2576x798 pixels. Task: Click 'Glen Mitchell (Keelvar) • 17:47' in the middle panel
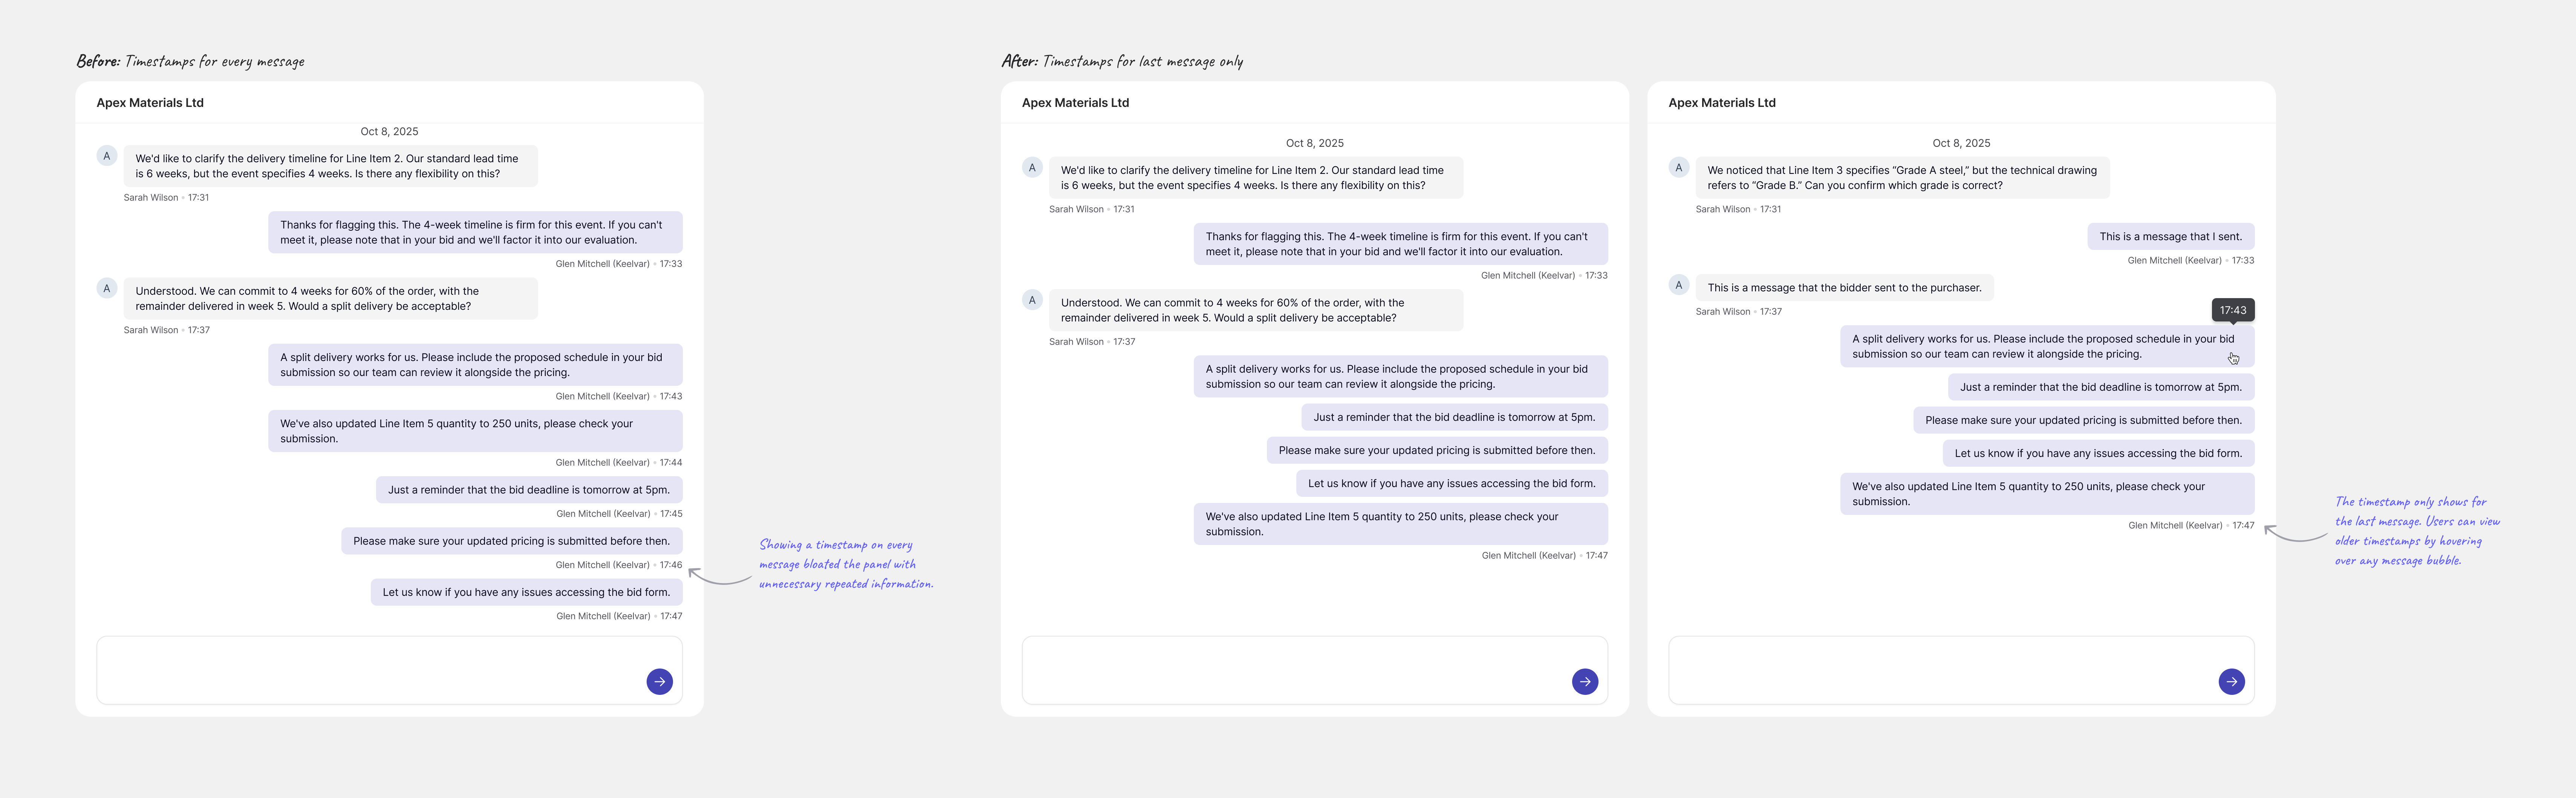pos(1545,555)
